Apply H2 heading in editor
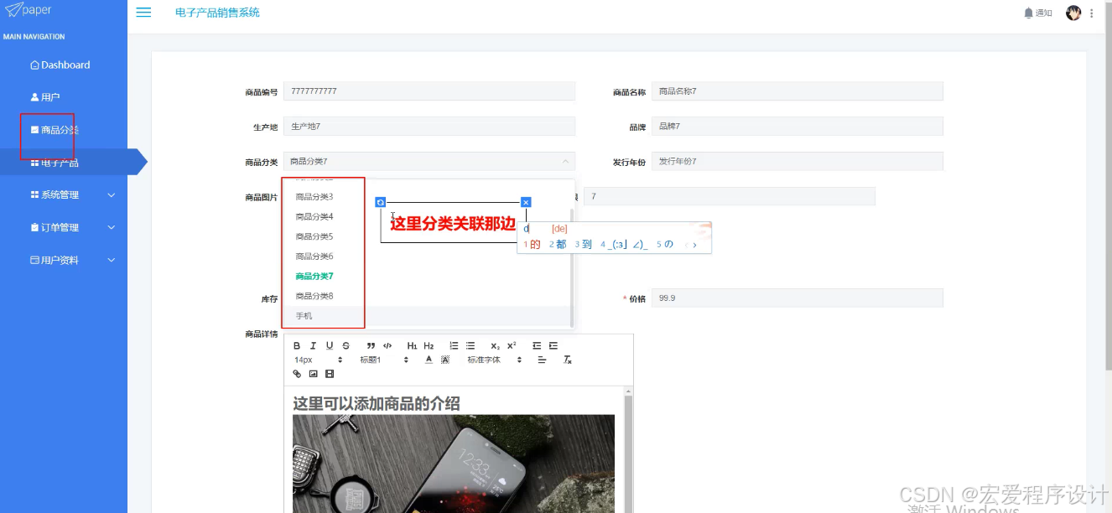The width and height of the screenshot is (1112, 513). tap(429, 345)
